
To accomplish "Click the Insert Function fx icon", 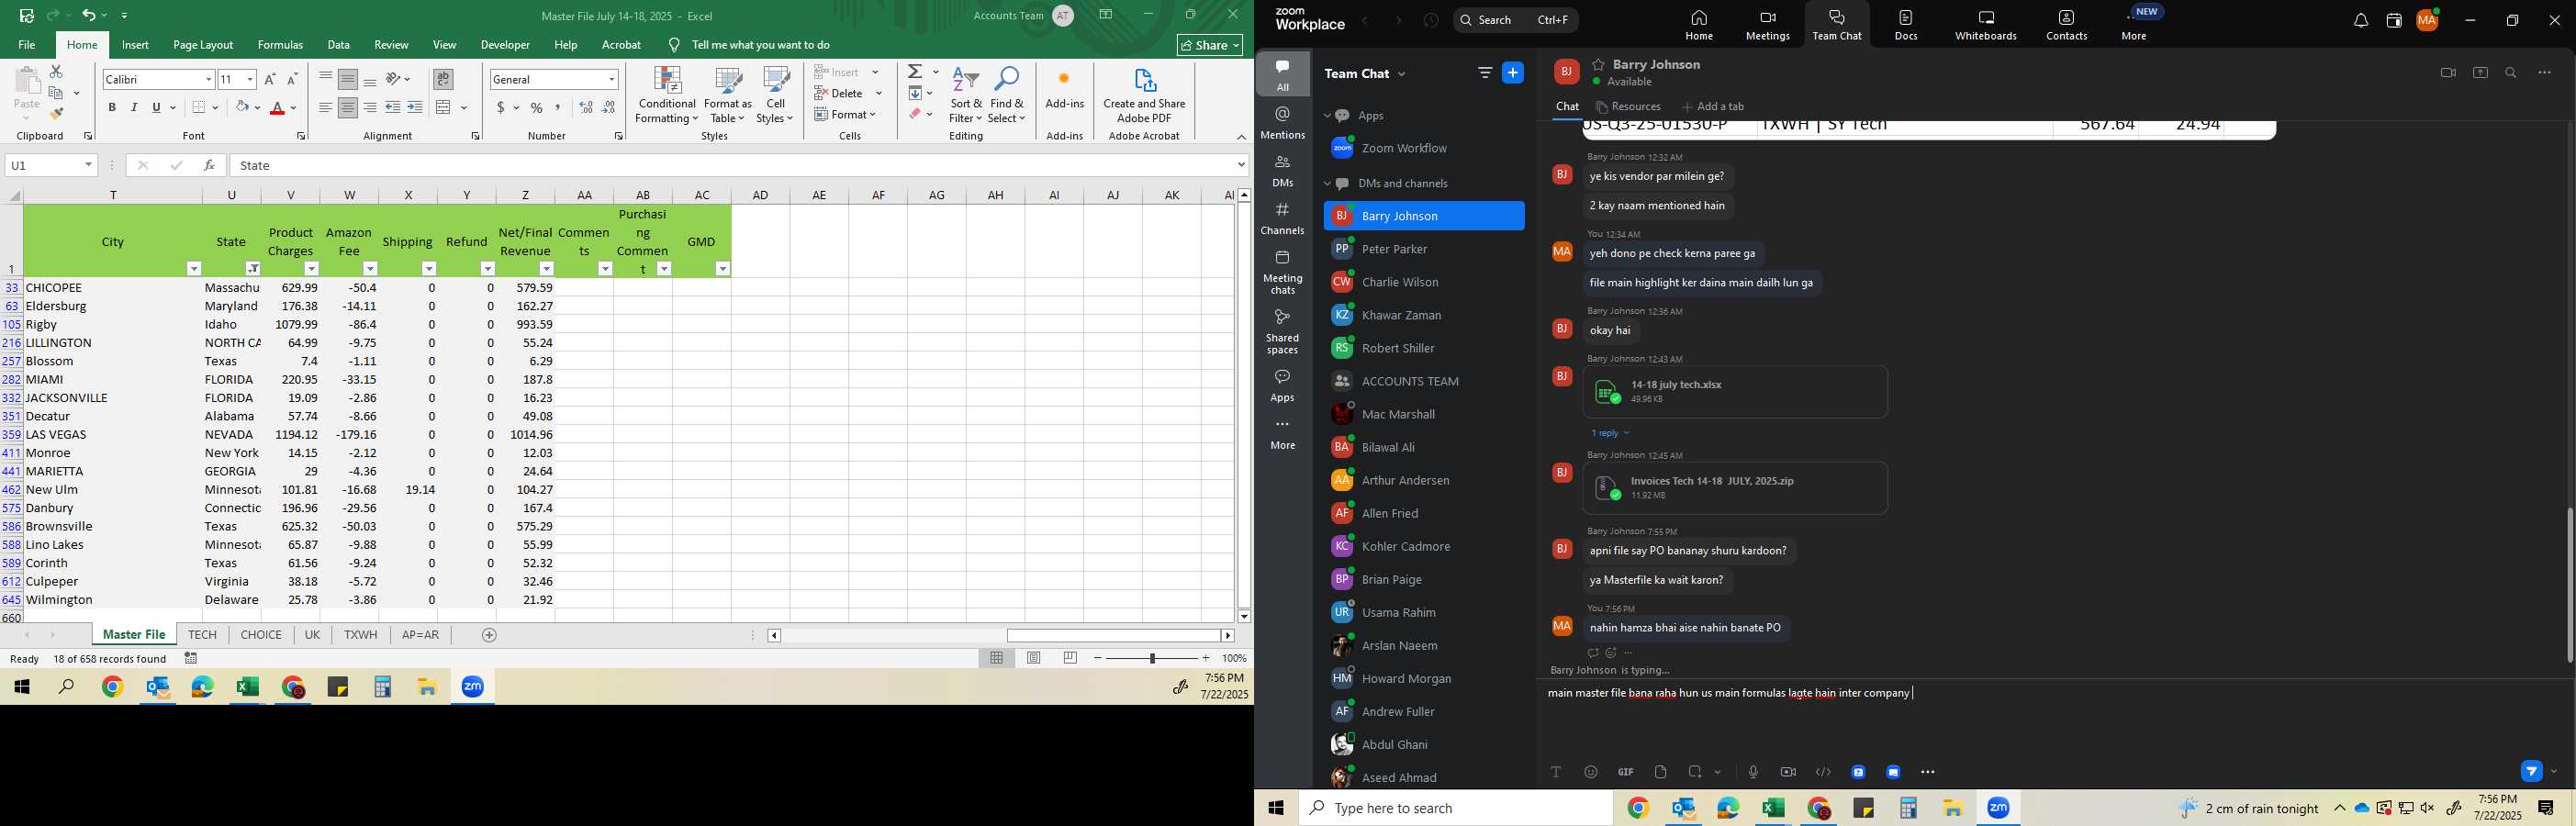I will [209, 165].
